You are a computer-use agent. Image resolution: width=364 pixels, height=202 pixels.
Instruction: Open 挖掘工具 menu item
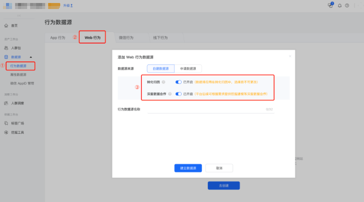(18, 132)
